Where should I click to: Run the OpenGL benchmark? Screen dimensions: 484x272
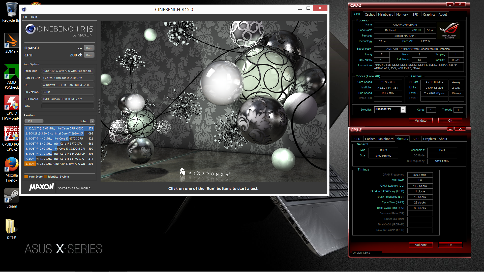89,48
